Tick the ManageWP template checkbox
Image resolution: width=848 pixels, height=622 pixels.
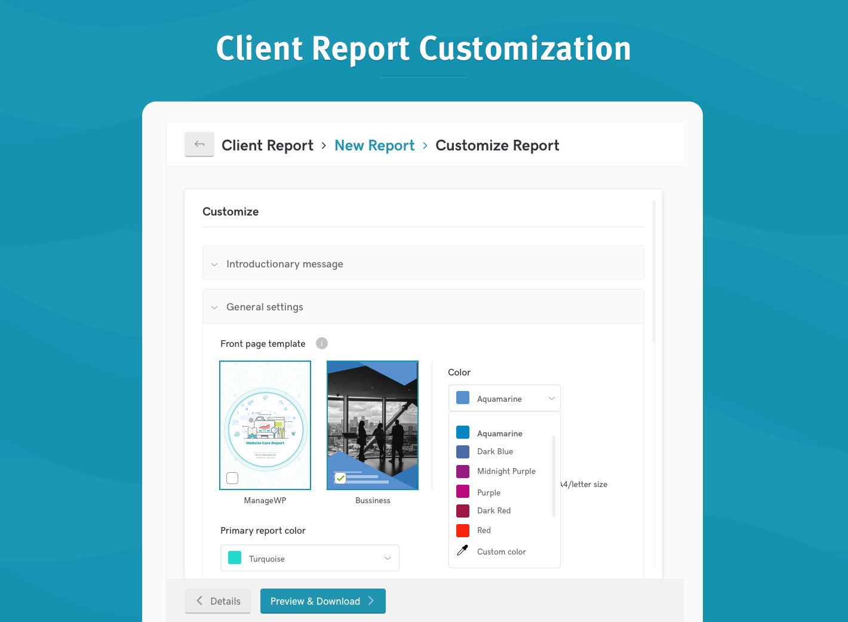pyautogui.click(x=233, y=478)
